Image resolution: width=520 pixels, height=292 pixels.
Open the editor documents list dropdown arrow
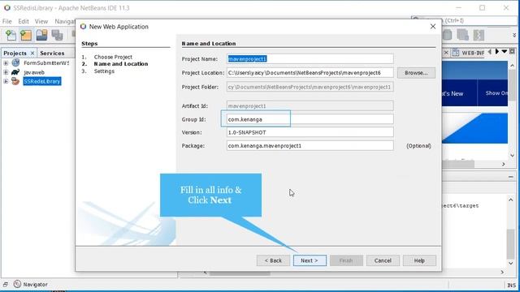point(504,52)
